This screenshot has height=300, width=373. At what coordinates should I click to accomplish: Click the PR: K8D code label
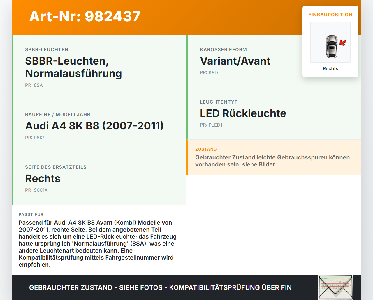pos(209,72)
